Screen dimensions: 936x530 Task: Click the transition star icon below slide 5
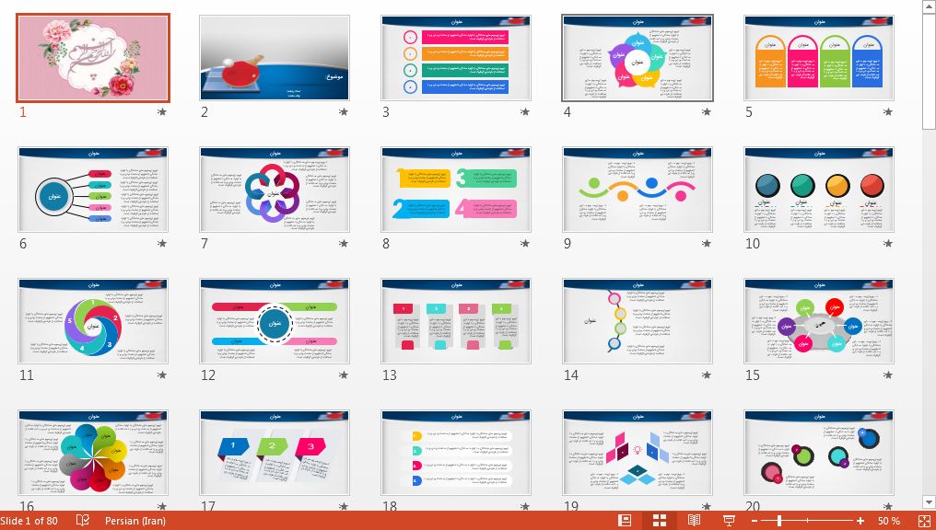(888, 112)
